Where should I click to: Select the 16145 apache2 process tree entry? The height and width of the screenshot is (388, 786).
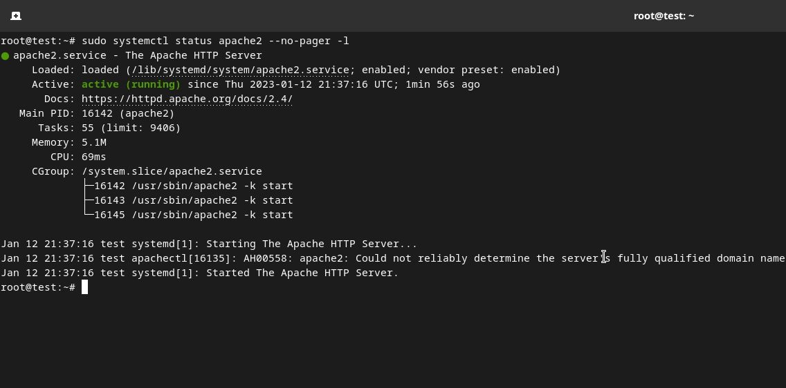coord(193,215)
